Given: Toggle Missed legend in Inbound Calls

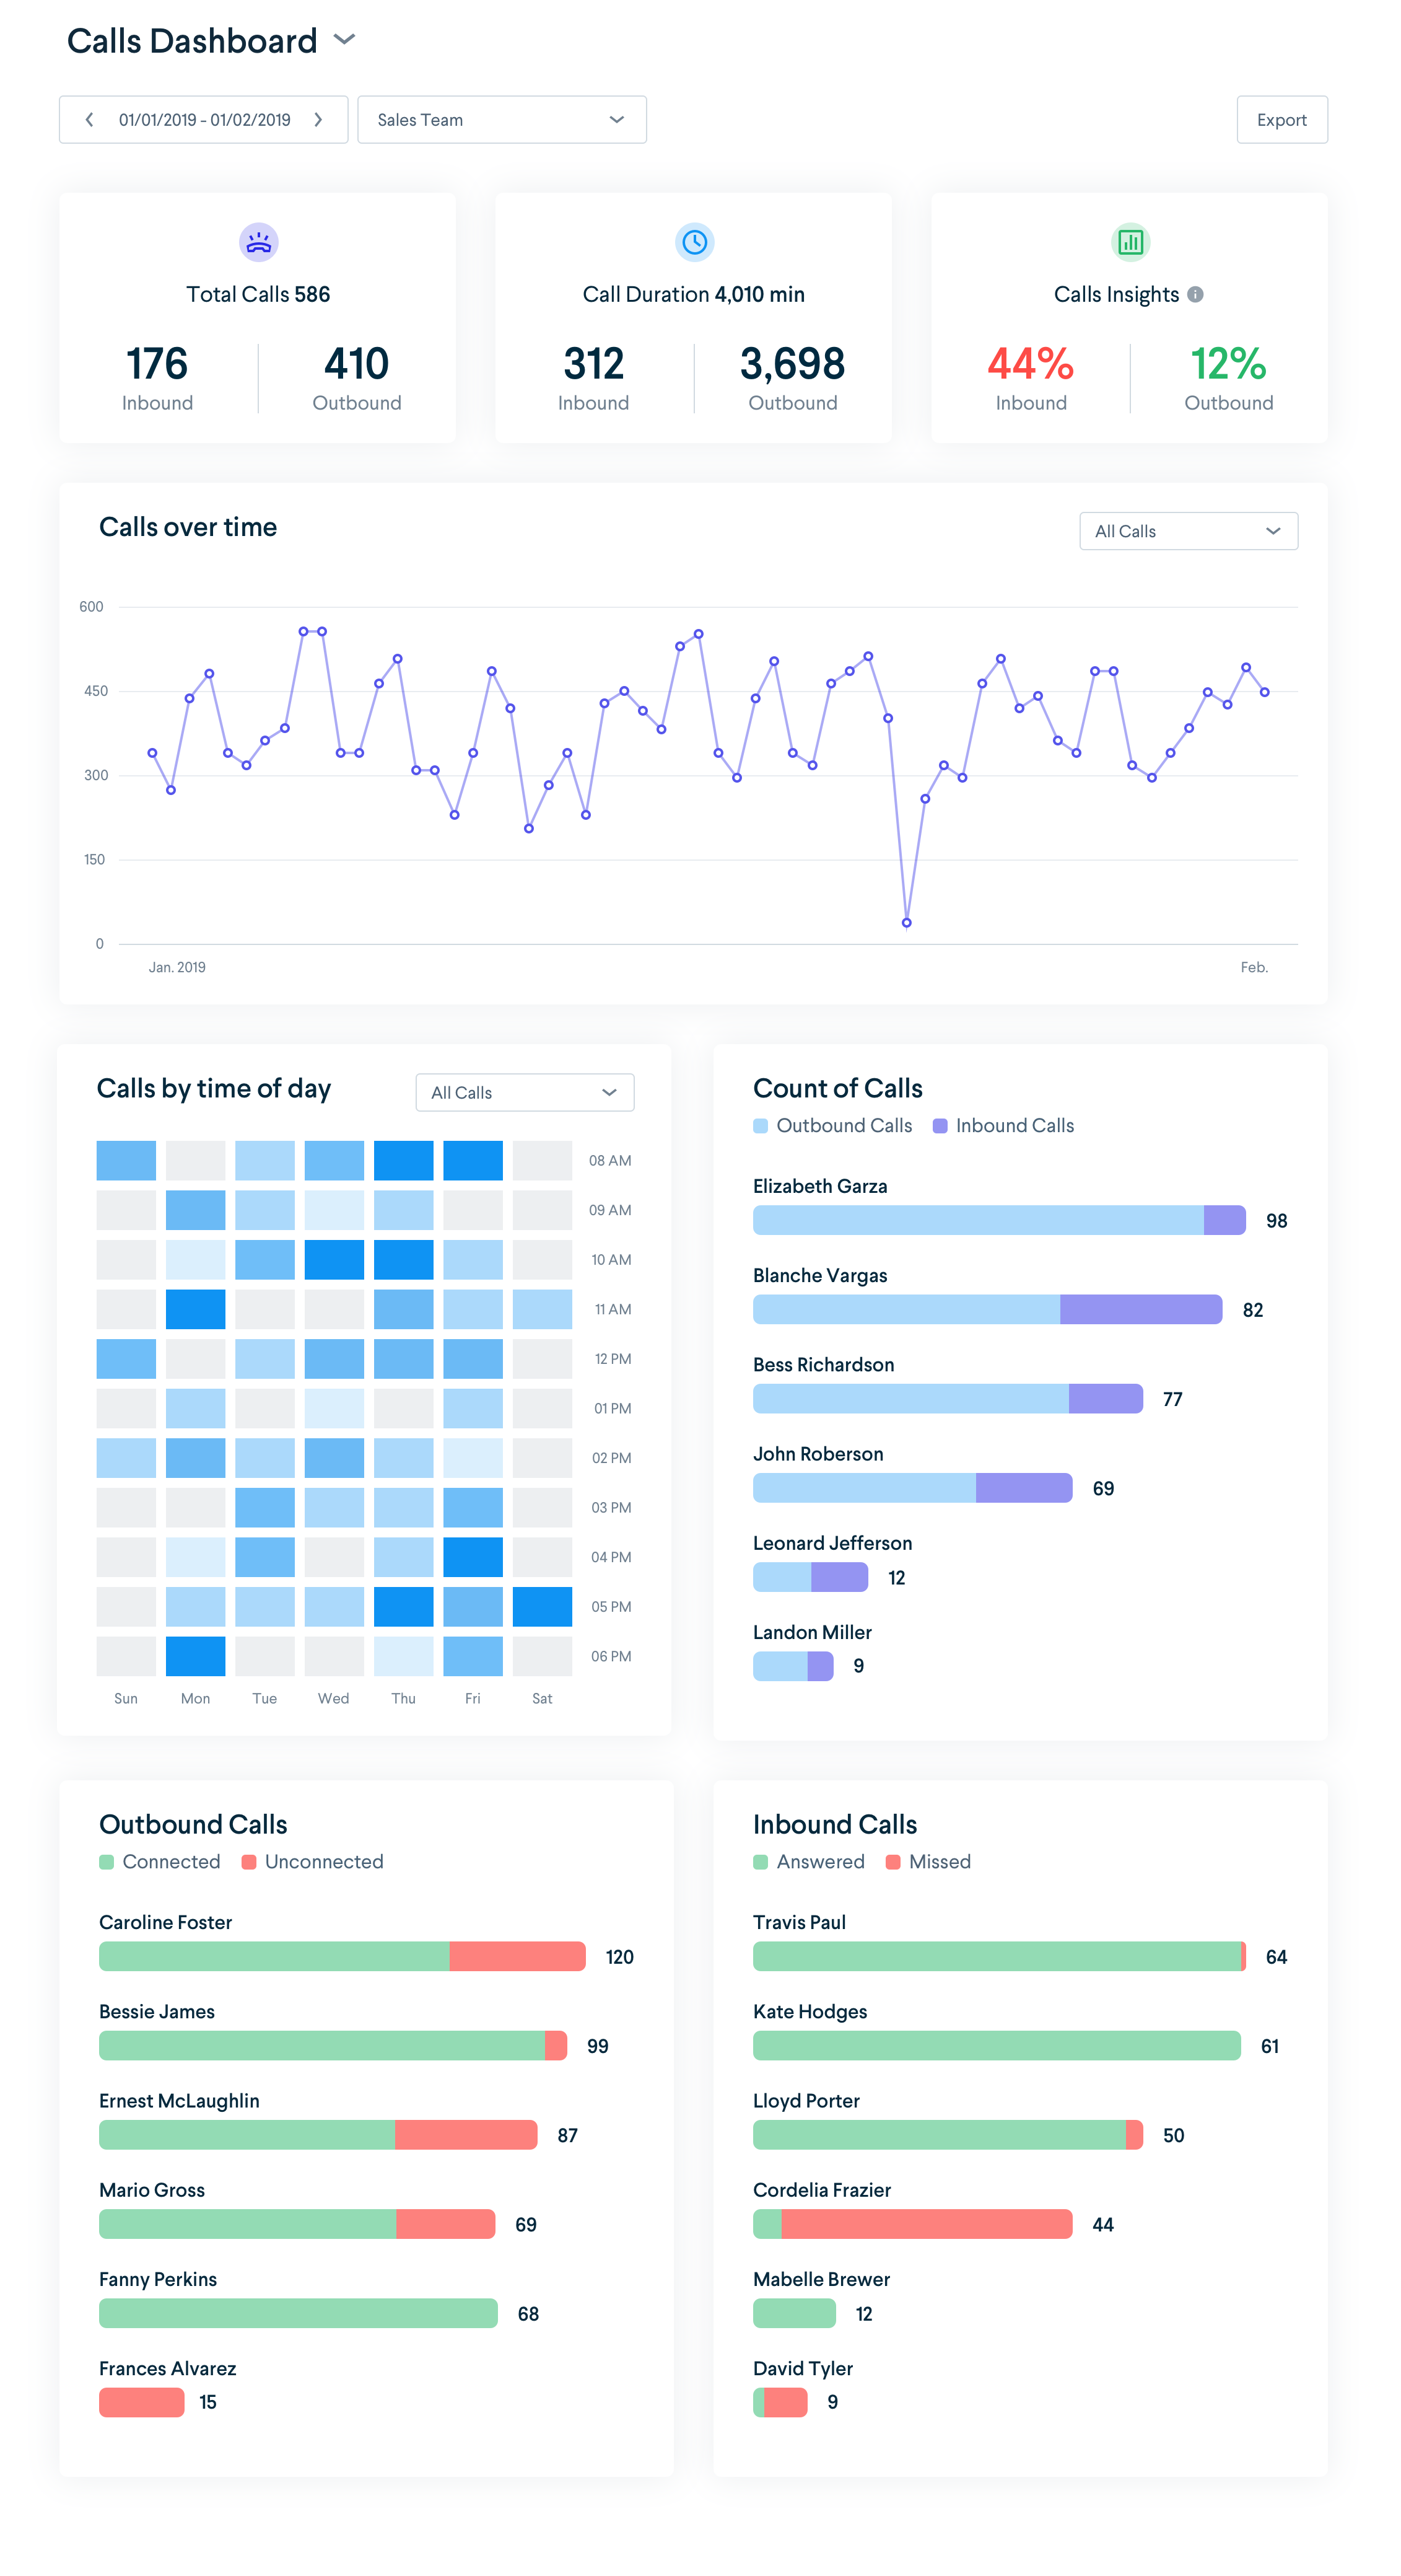Looking at the screenshot, I should (x=927, y=1861).
